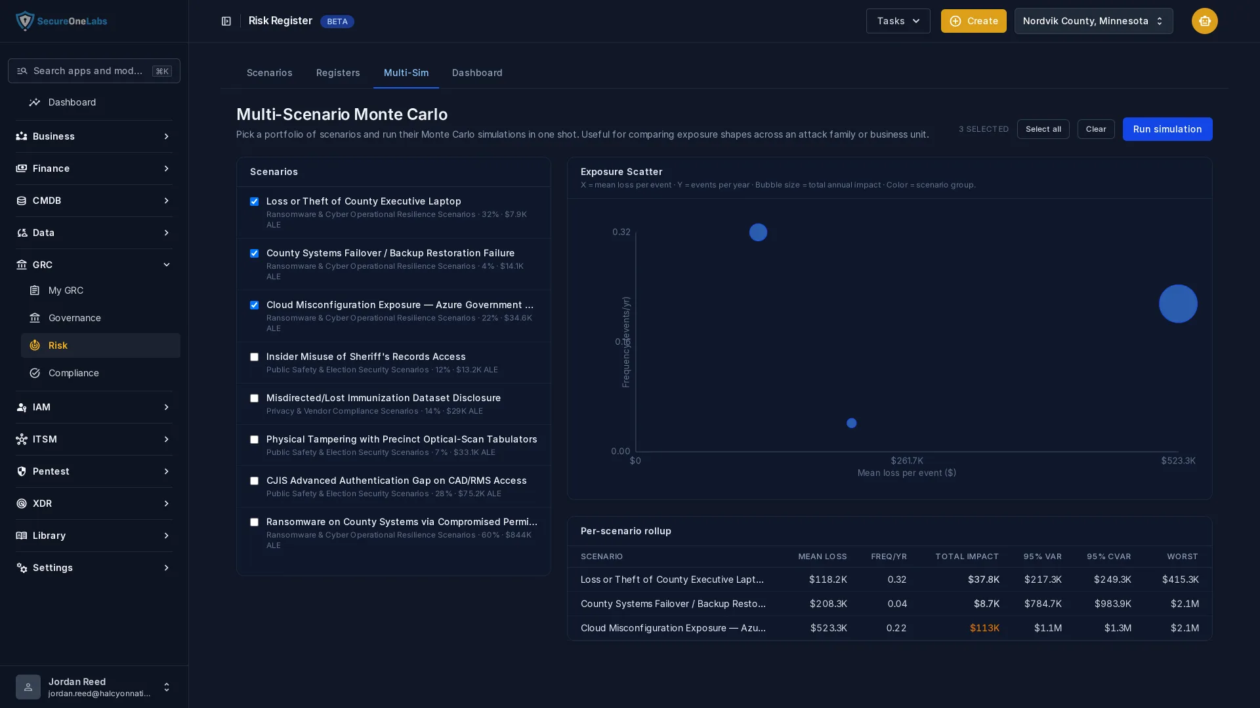The width and height of the screenshot is (1260, 708).
Task: Click the Risk flame icon
Action: pyautogui.click(x=35, y=345)
